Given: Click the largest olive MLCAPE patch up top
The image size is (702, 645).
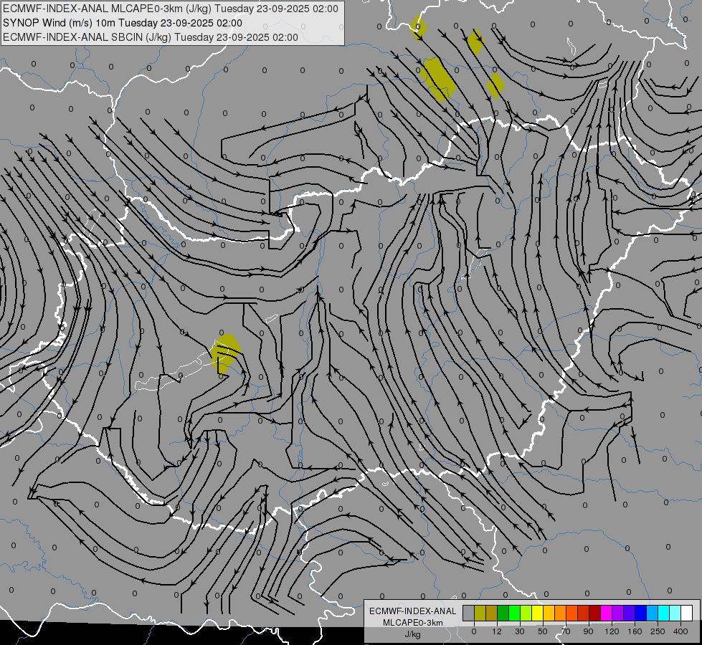Looking at the screenshot, I should [438, 79].
